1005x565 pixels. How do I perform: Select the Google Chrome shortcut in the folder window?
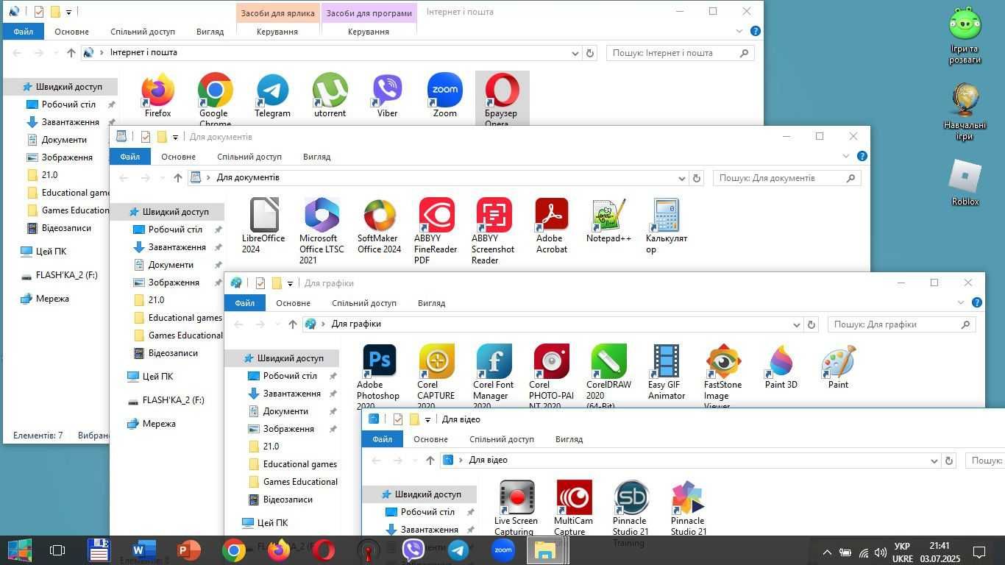tap(215, 99)
